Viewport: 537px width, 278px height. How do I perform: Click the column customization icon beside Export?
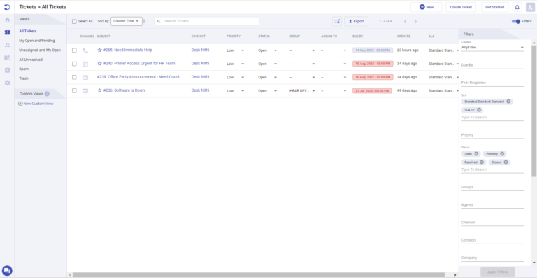click(337, 21)
